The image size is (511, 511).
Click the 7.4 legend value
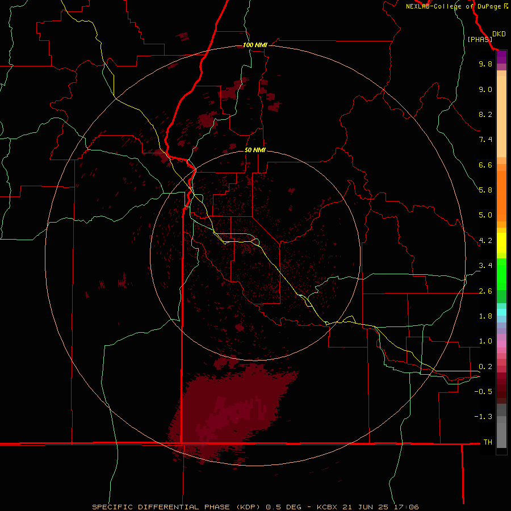tap(485, 140)
